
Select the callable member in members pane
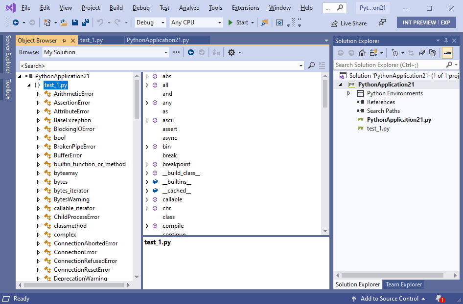172,199
